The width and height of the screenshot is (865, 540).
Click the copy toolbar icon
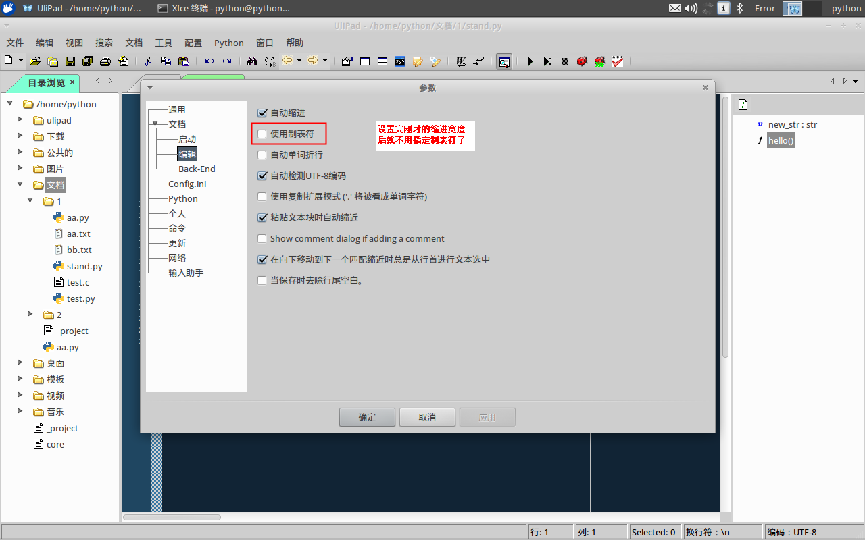[x=166, y=61]
